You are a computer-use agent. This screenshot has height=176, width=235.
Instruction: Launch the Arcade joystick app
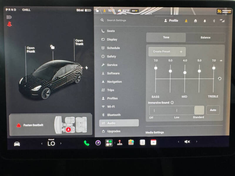pos(120,143)
